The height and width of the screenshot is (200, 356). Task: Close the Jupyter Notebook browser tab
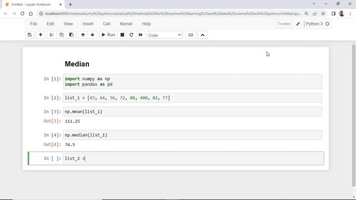click(x=61, y=4)
